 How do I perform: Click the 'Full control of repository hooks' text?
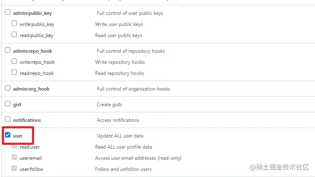[130, 51]
